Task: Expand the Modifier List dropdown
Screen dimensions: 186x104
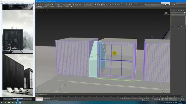Action: [178, 15]
